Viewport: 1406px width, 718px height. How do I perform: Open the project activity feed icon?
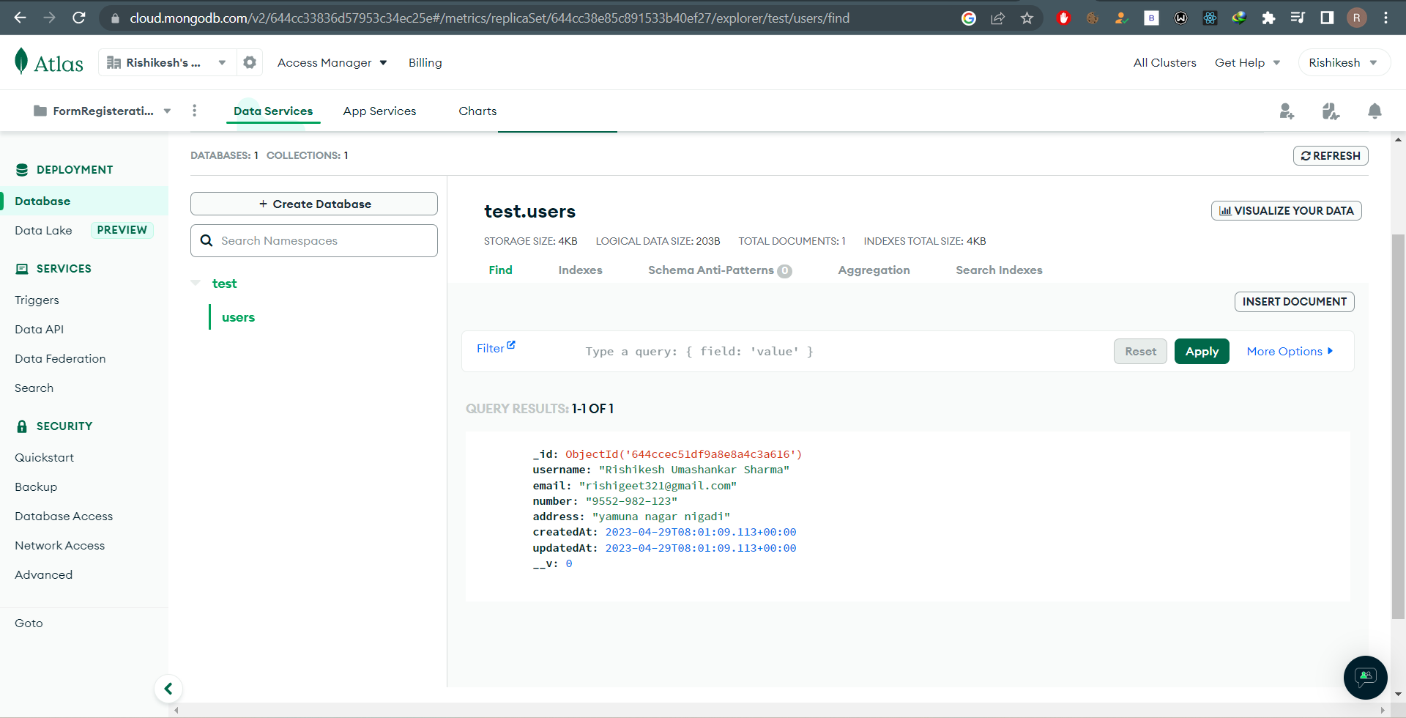(x=1331, y=111)
